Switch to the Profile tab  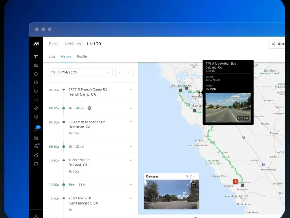[x=82, y=57]
